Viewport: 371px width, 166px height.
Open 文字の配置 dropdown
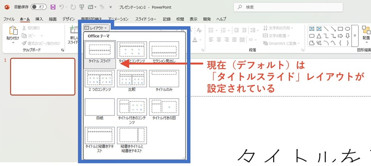[x=277, y=36]
